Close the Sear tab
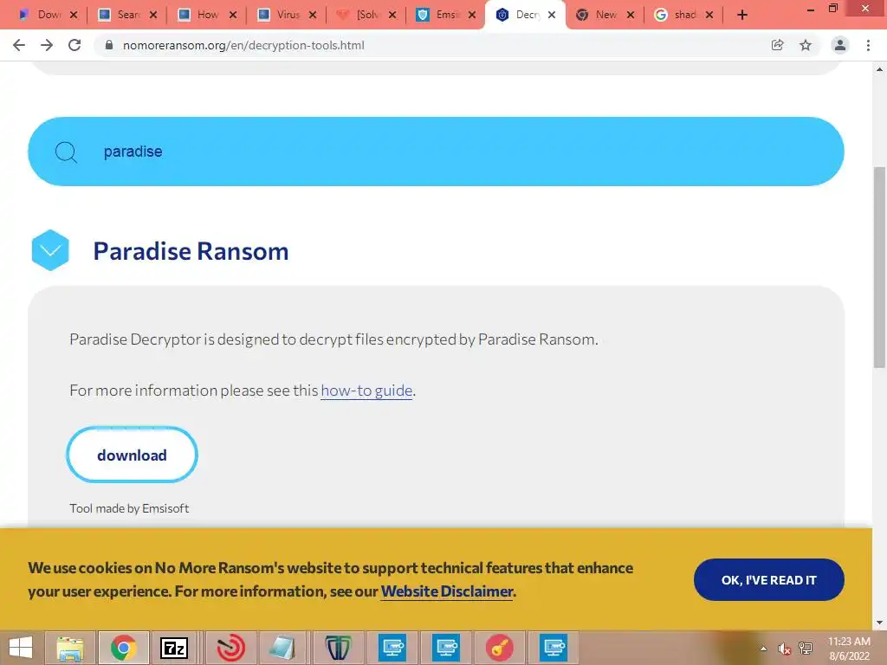Screen dimensions: 887x665 tap(153, 15)
